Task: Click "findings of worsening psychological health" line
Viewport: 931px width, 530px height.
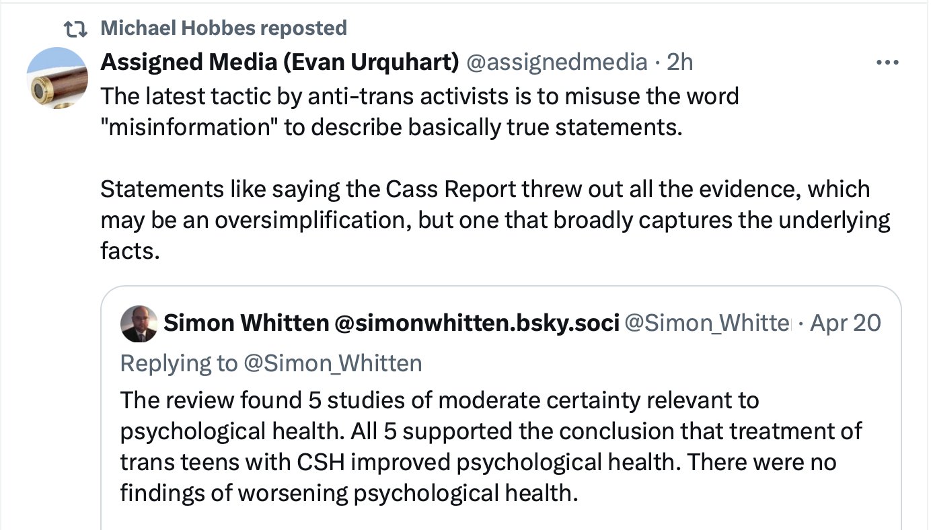Action: tap(348, 493)
